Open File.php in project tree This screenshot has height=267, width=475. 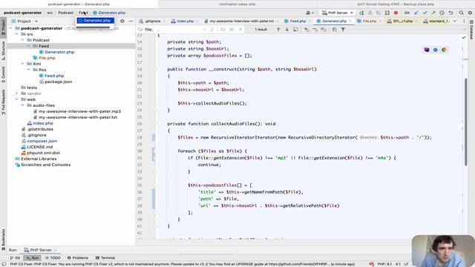[x=47, y=58]
